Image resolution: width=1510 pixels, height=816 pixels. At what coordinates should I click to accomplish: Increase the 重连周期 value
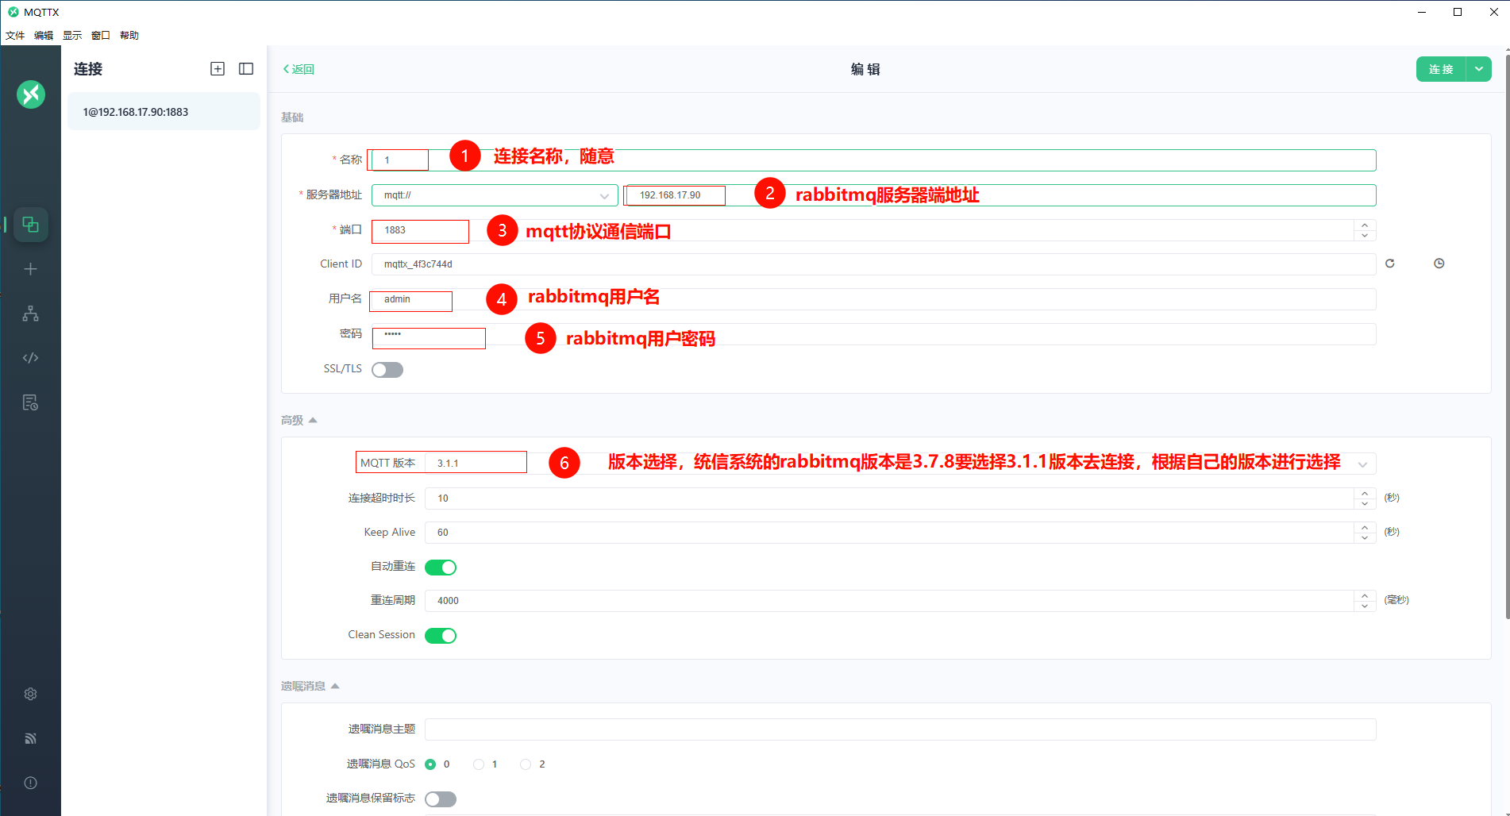(1365, 595)
